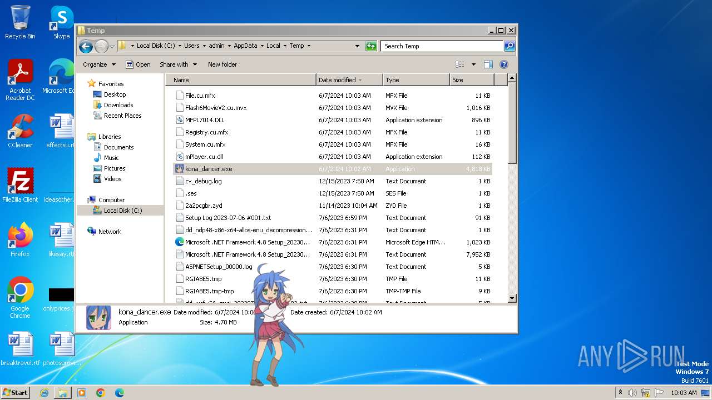Toggle the preview pane button

pos(488,64)
